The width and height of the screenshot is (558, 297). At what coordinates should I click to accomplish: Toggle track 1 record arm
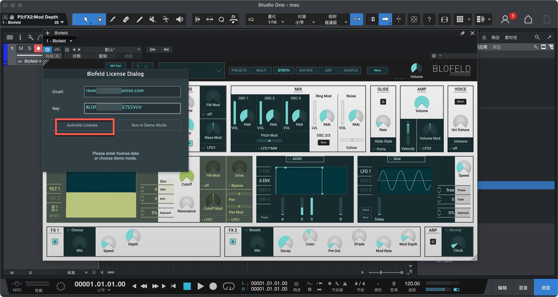click(x=38, y=48)
